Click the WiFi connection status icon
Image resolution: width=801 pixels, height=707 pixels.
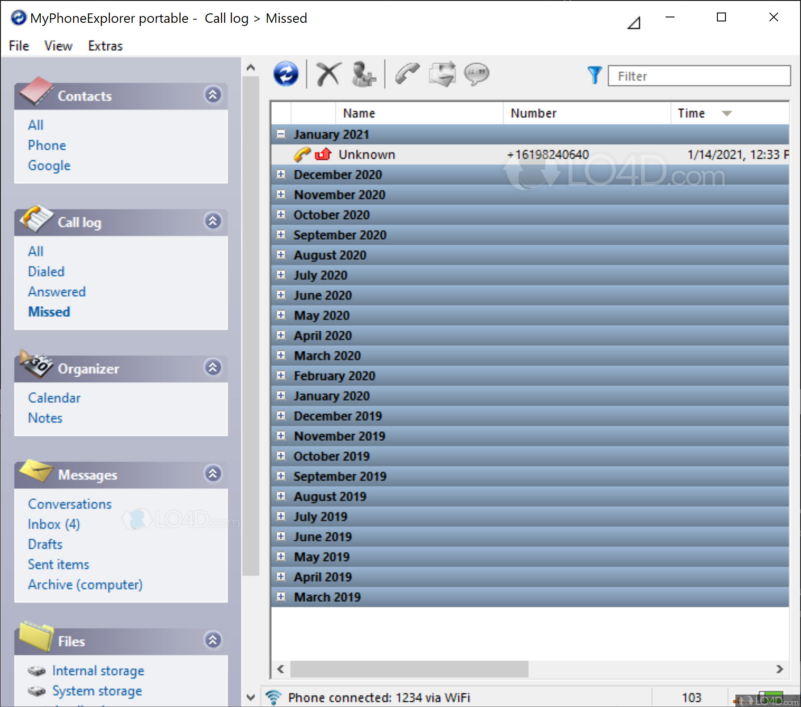pos(273,697)
